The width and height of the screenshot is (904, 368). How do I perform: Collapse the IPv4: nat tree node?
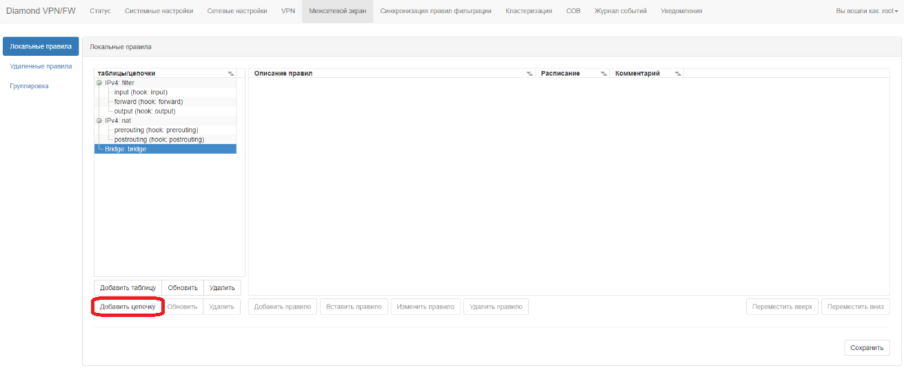pyautogui.click(x=99, y=121)
